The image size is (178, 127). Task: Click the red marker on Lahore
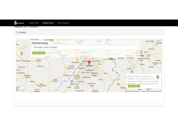(89, 63)
